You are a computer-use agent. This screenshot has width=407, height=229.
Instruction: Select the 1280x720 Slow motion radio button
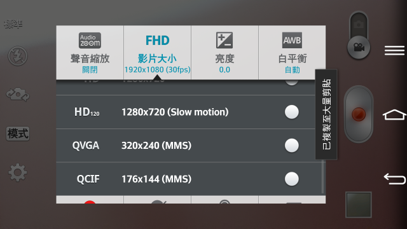tap(291, 112)
